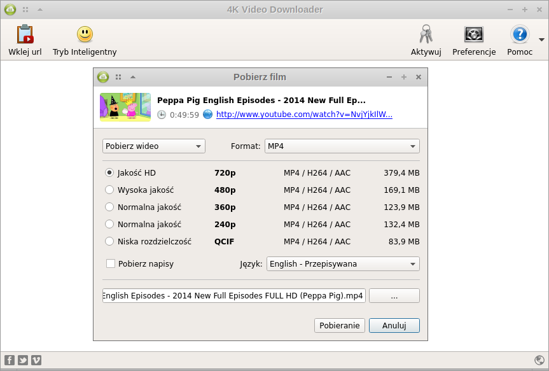The width and height of the screenshot is (549, 371).
Task: Select Wysoka jakość 480p radio button
Action: 109,190
